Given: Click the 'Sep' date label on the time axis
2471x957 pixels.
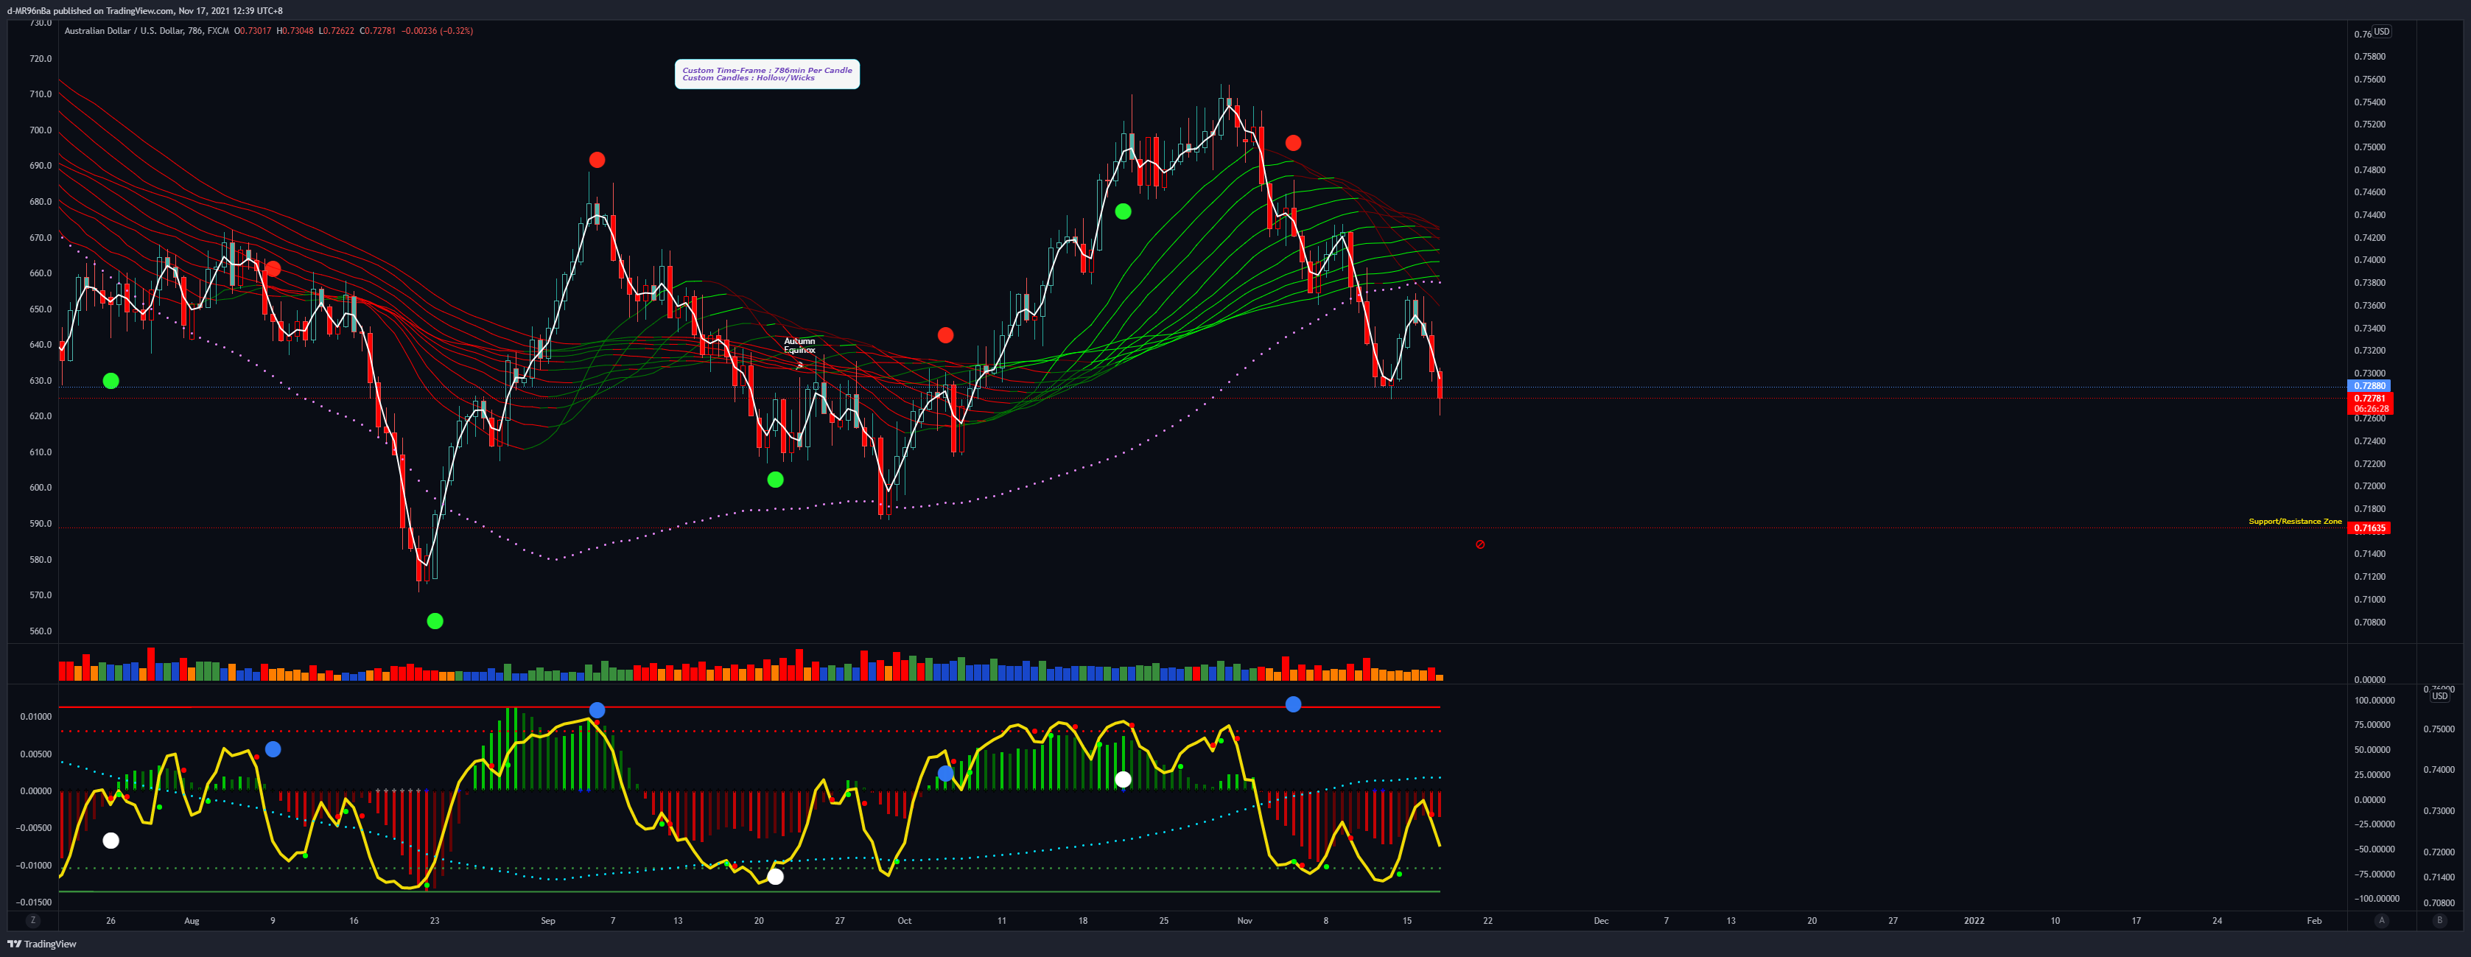Looking at the screenshot, I should coord(547,922).
